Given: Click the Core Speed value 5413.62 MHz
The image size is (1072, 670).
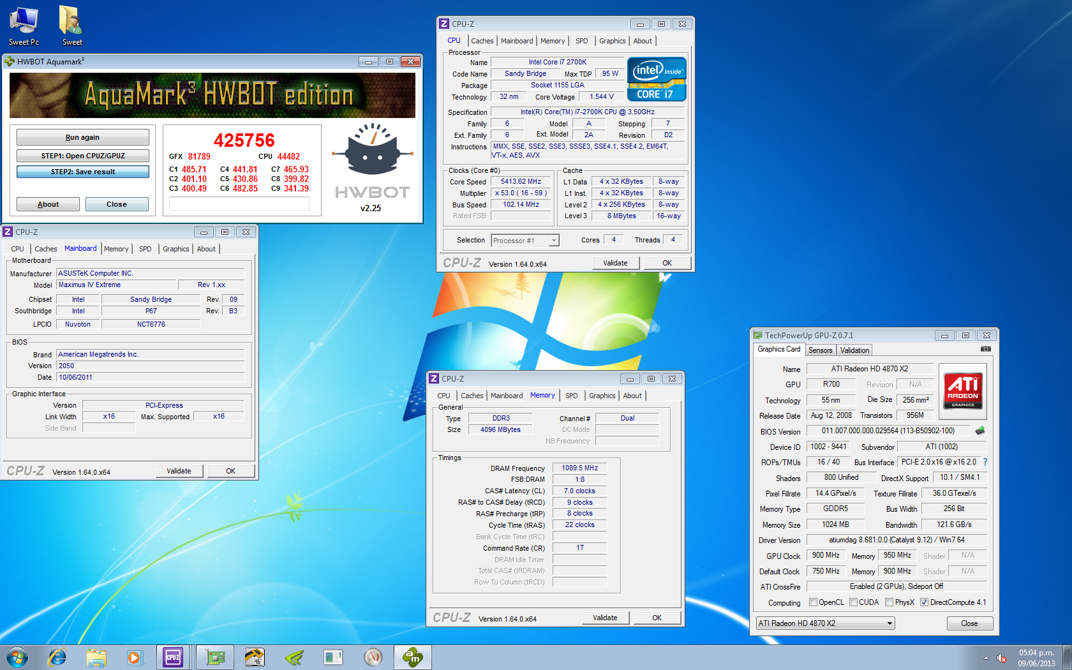Looking at the screenshot, I should (521, 181).
